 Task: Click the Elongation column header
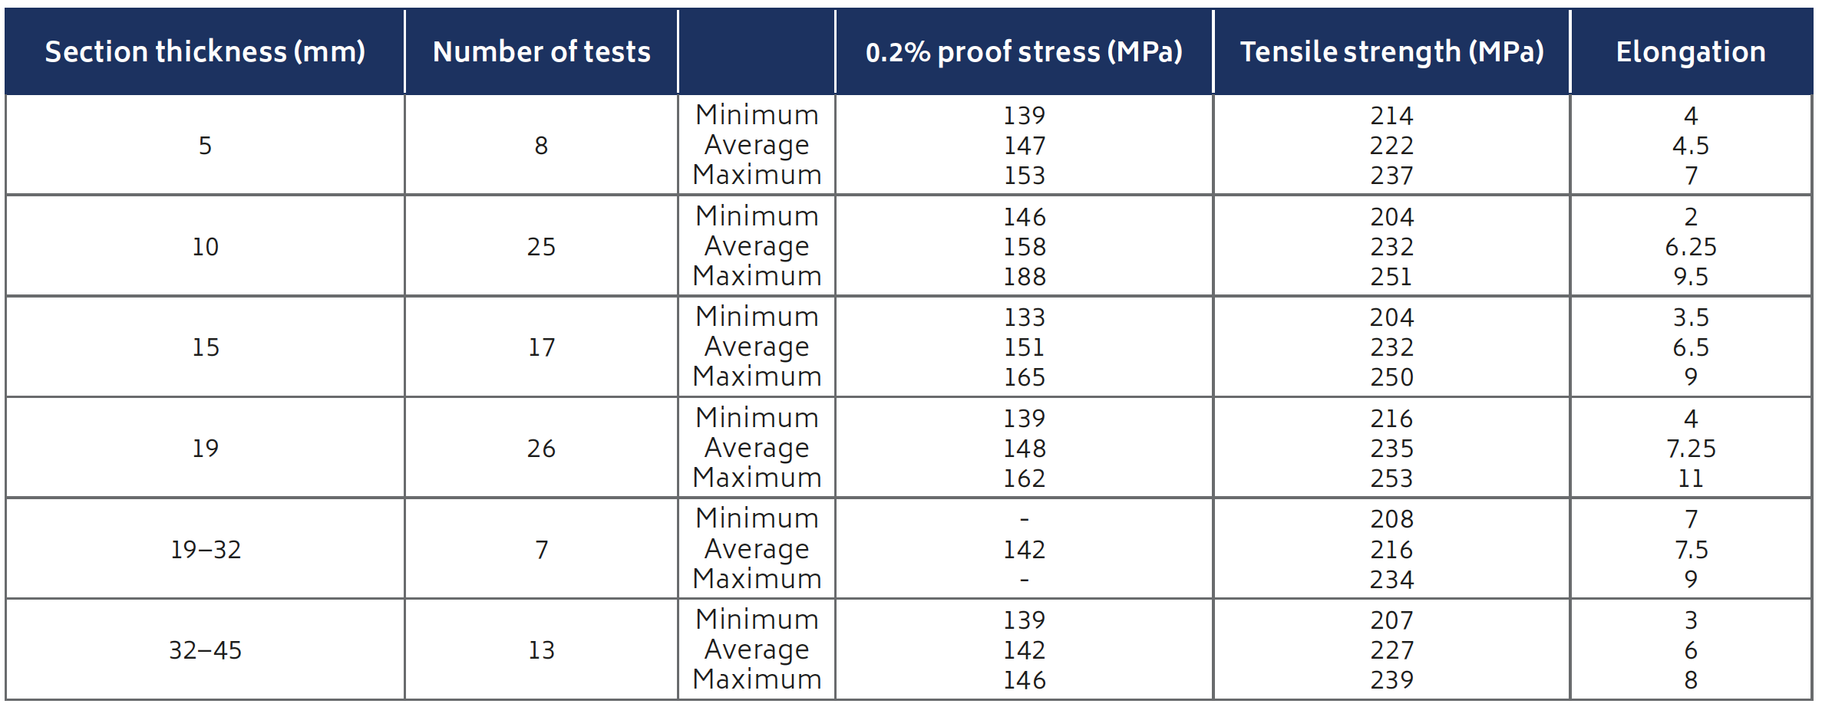[x=1691, y=51]
